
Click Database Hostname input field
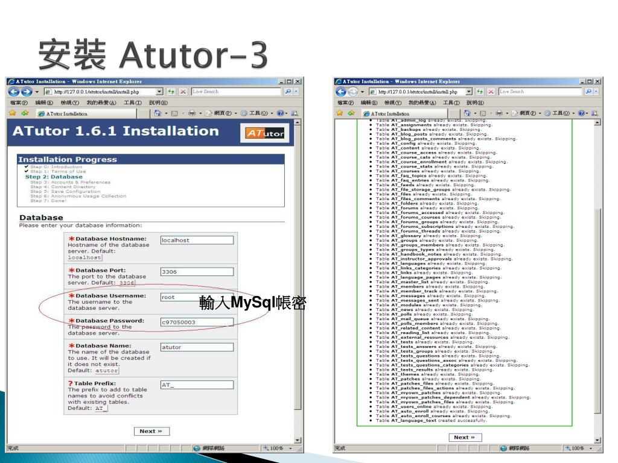tap(197, 240)
